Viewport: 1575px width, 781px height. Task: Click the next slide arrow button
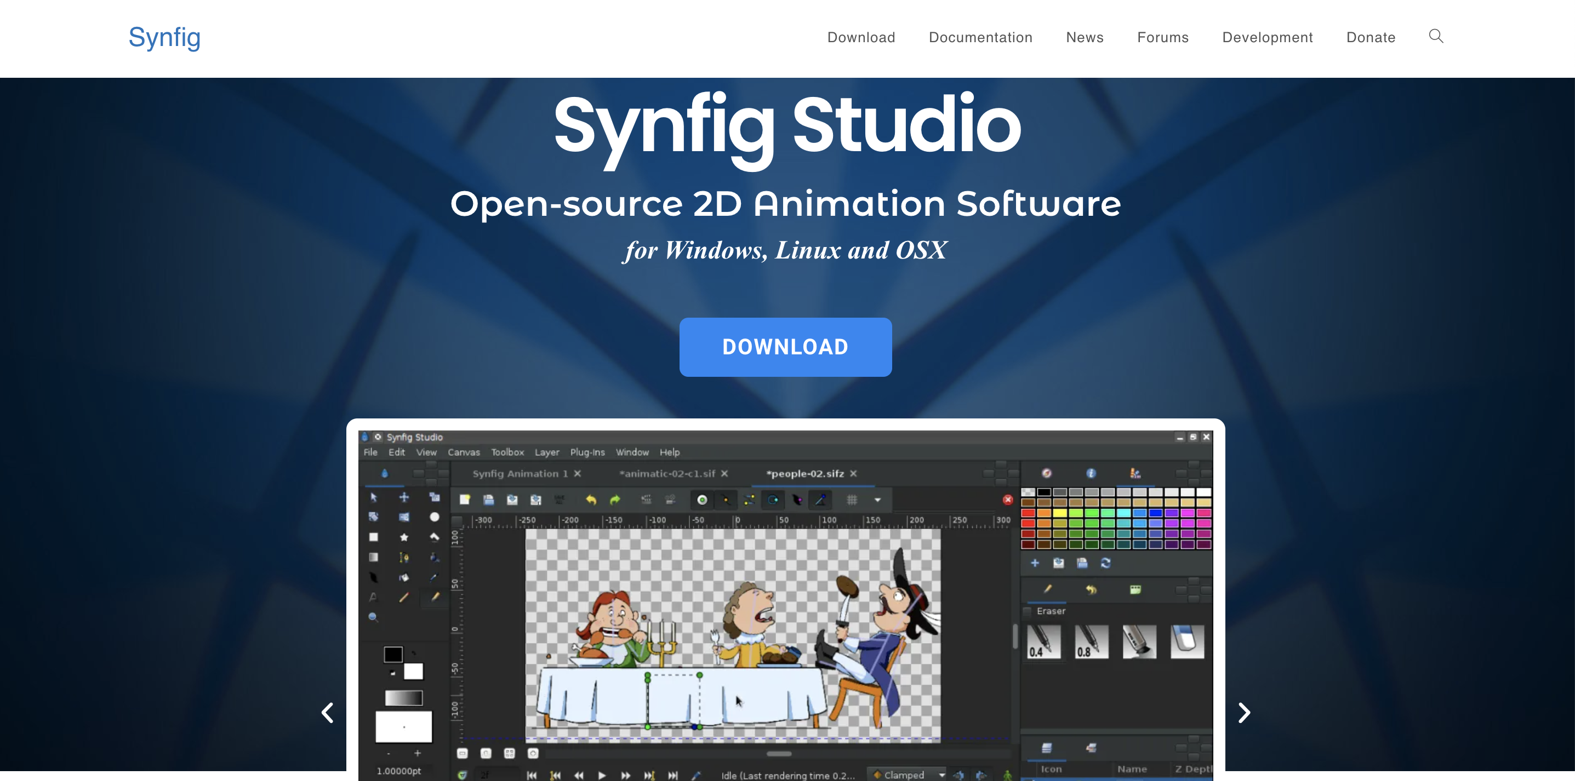(x=1249, y=712)
